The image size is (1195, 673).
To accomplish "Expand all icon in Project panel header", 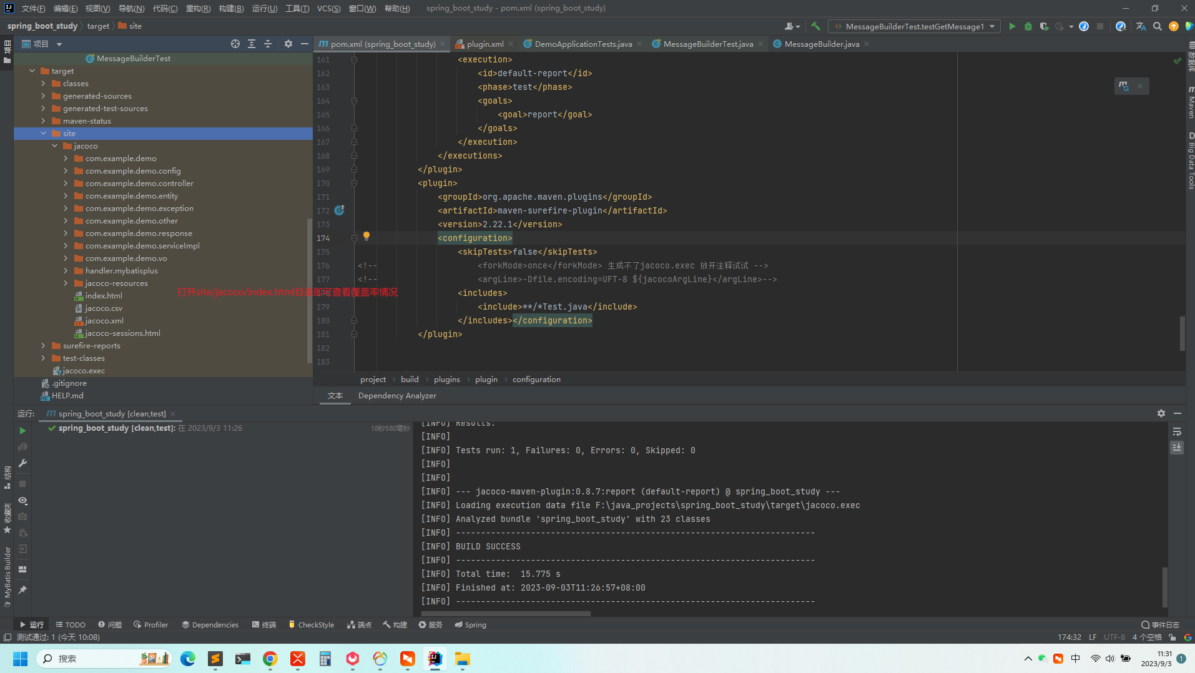I will point(252,44).
